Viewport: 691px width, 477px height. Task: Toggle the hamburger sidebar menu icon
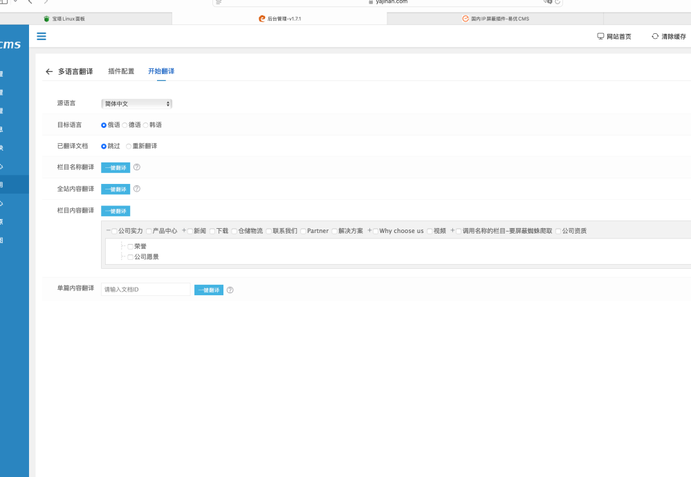click(x=42, y=36)
